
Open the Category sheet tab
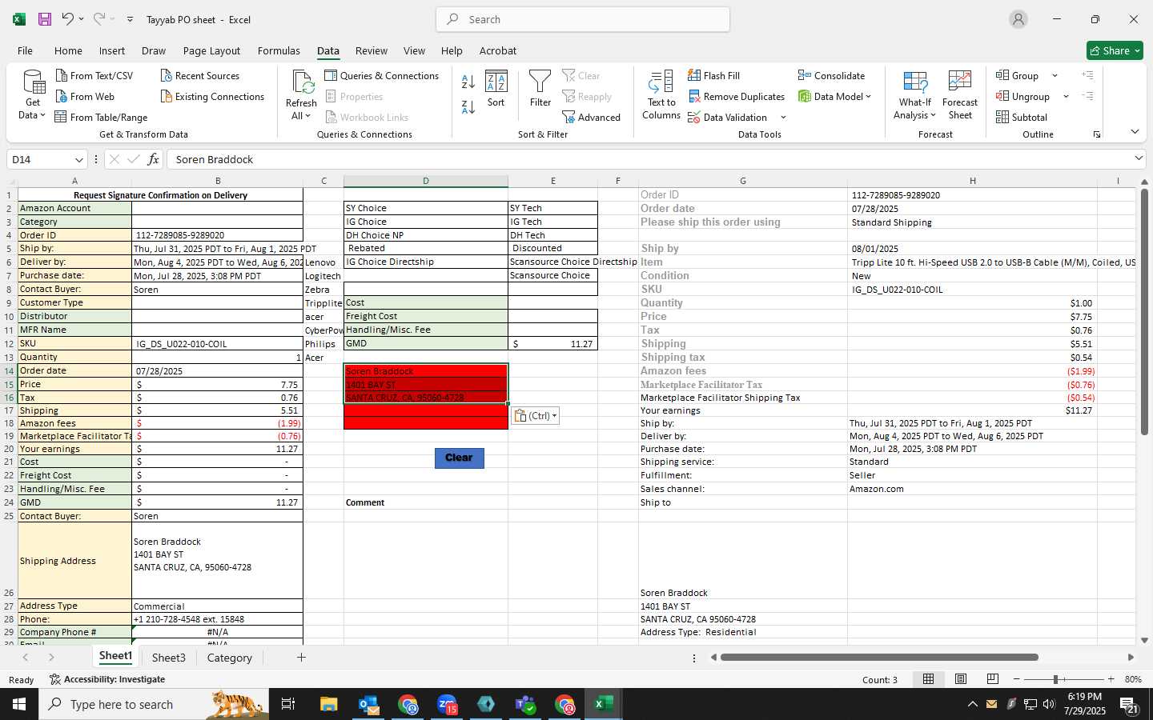[230, 658]
